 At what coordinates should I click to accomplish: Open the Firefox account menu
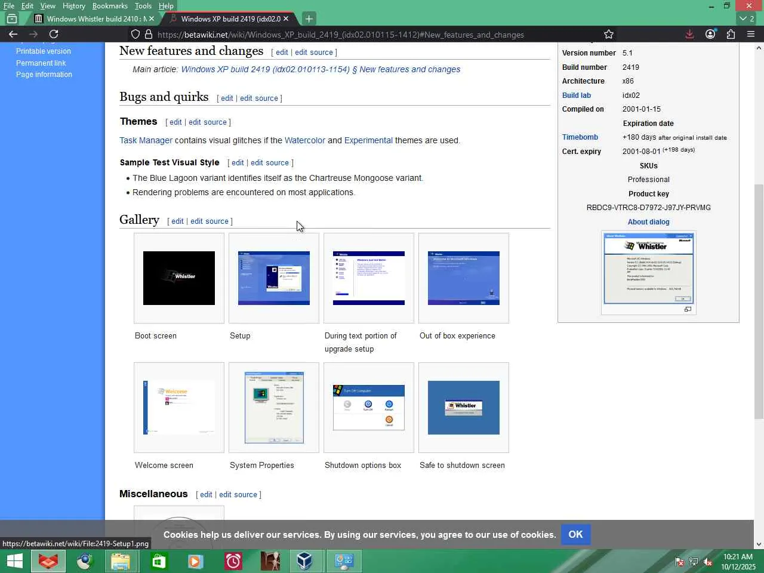coord(710,35)
